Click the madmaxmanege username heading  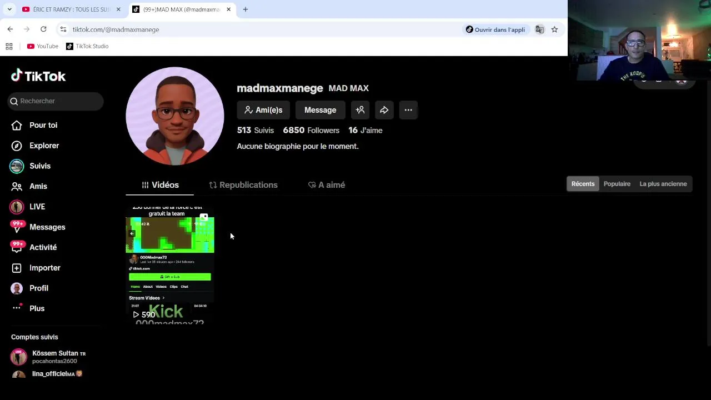tap(280, 88)
